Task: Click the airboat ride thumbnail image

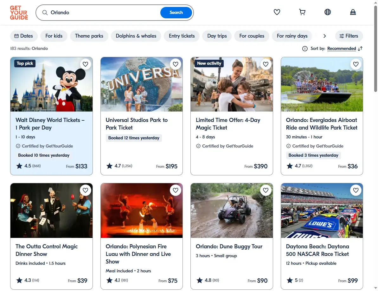Action: (322, 84)
